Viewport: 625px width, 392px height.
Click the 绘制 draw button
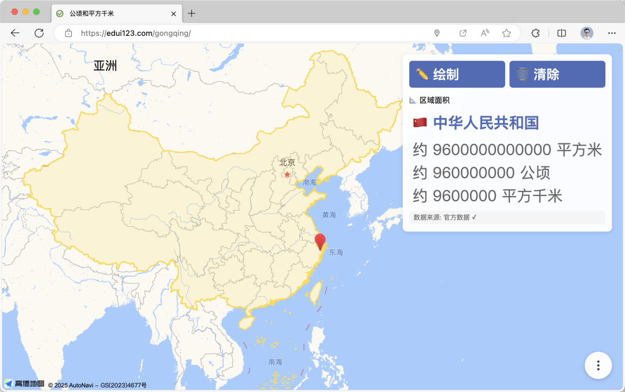click(457, 73)
